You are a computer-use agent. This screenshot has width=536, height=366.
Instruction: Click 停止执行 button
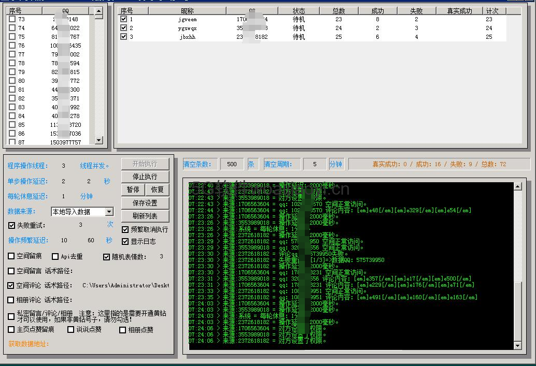(145, 177)
